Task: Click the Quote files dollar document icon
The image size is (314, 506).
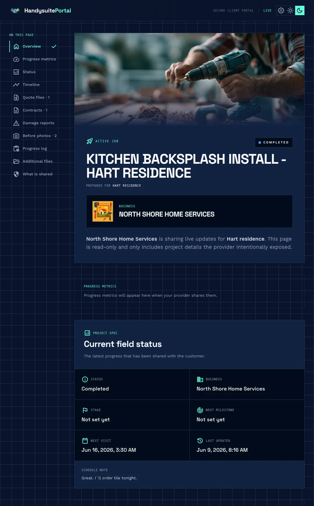Action: point(16,98)
